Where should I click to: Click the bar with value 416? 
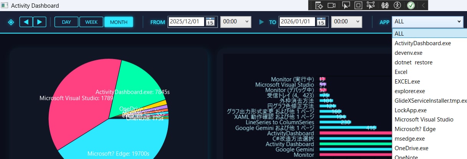pos(348,128)
